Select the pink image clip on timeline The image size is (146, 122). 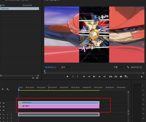(x=59, y=107)
